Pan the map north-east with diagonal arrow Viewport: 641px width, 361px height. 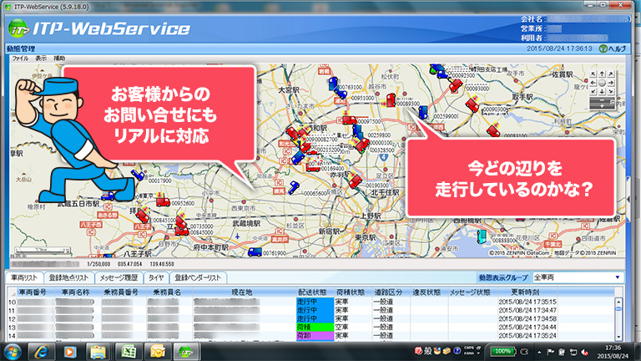click(x=611, y=74)
